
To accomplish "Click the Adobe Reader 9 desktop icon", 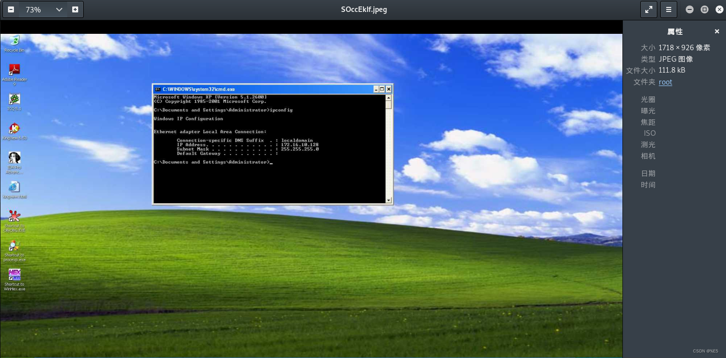I will 14,75.
